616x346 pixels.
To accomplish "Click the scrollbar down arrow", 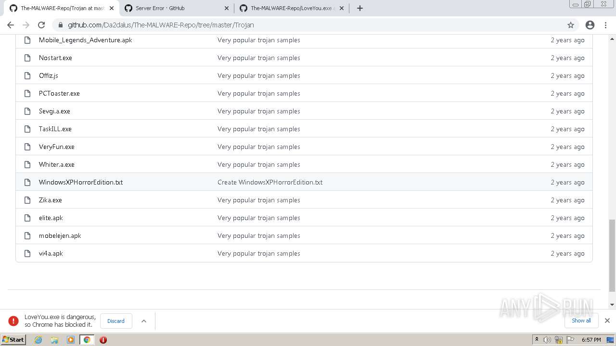I will (x=612, y=305).
